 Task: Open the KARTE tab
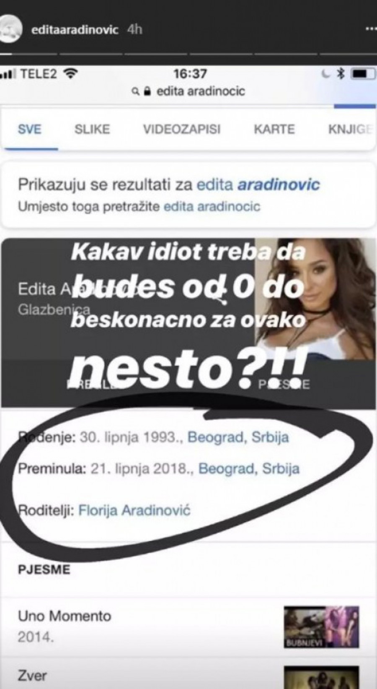pyautogui.click(x=274, y=129)
